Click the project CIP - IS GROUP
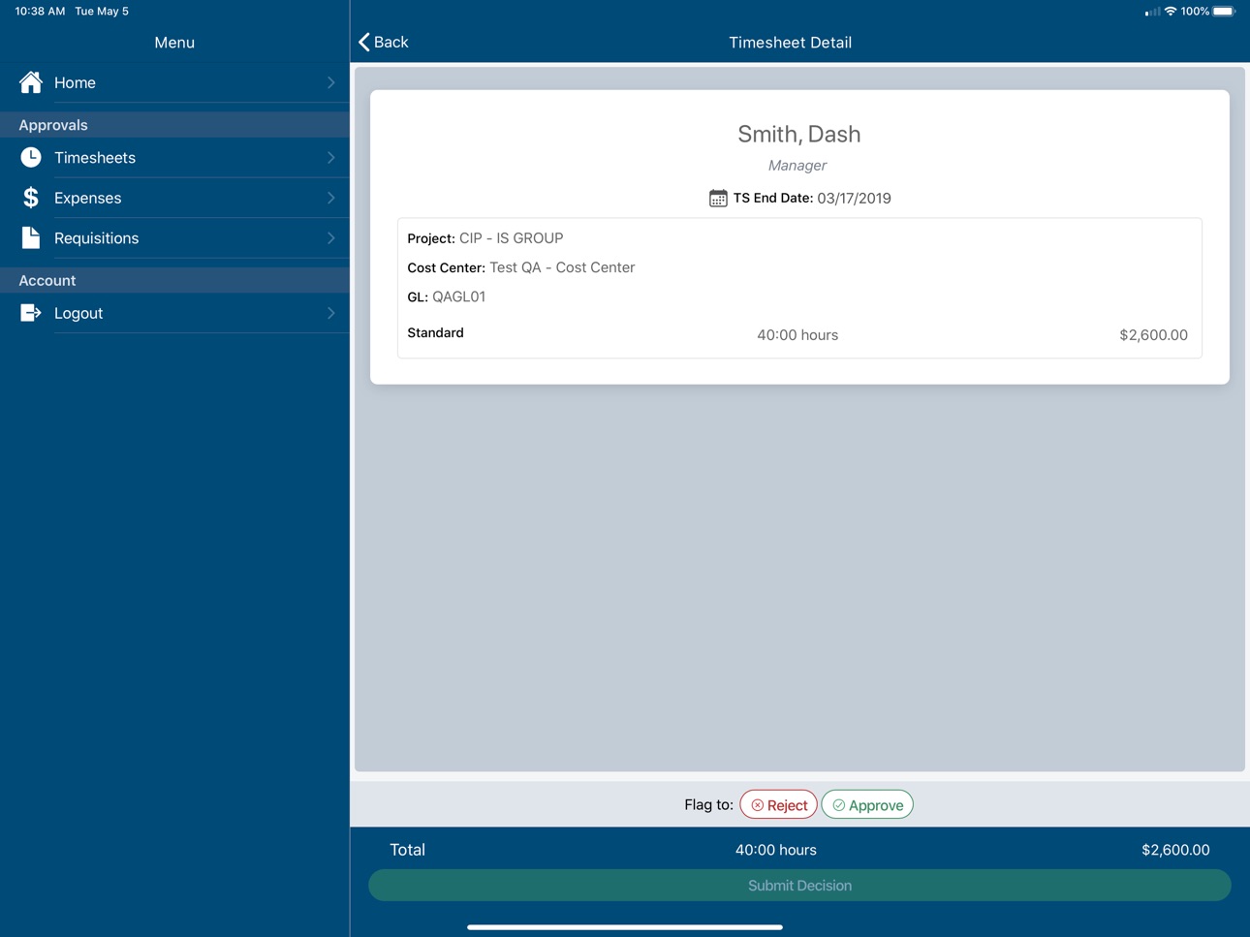Screen dimensions: 1250x937 pos(511,238)
